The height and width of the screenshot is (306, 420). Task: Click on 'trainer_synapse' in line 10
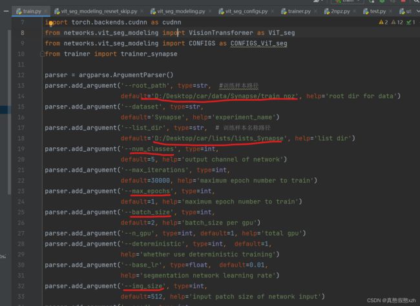click(x=149, y=54)
